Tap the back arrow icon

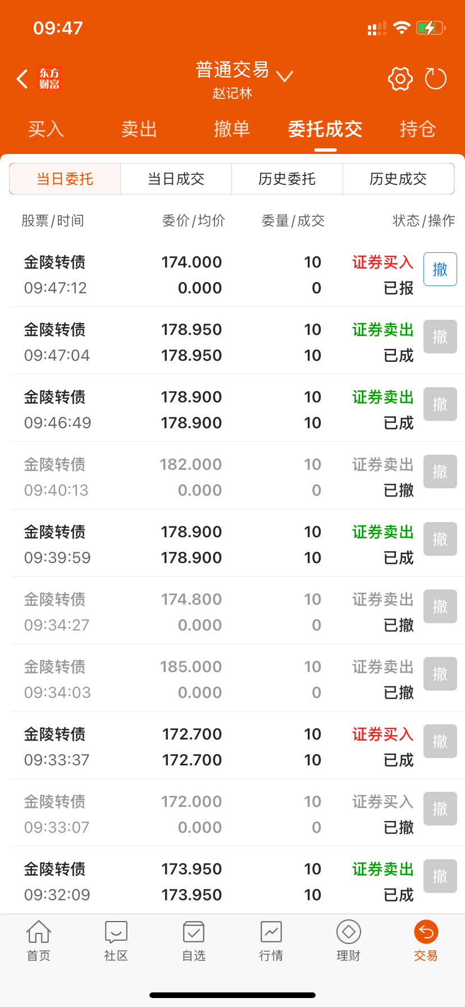(x=22, y=79)
